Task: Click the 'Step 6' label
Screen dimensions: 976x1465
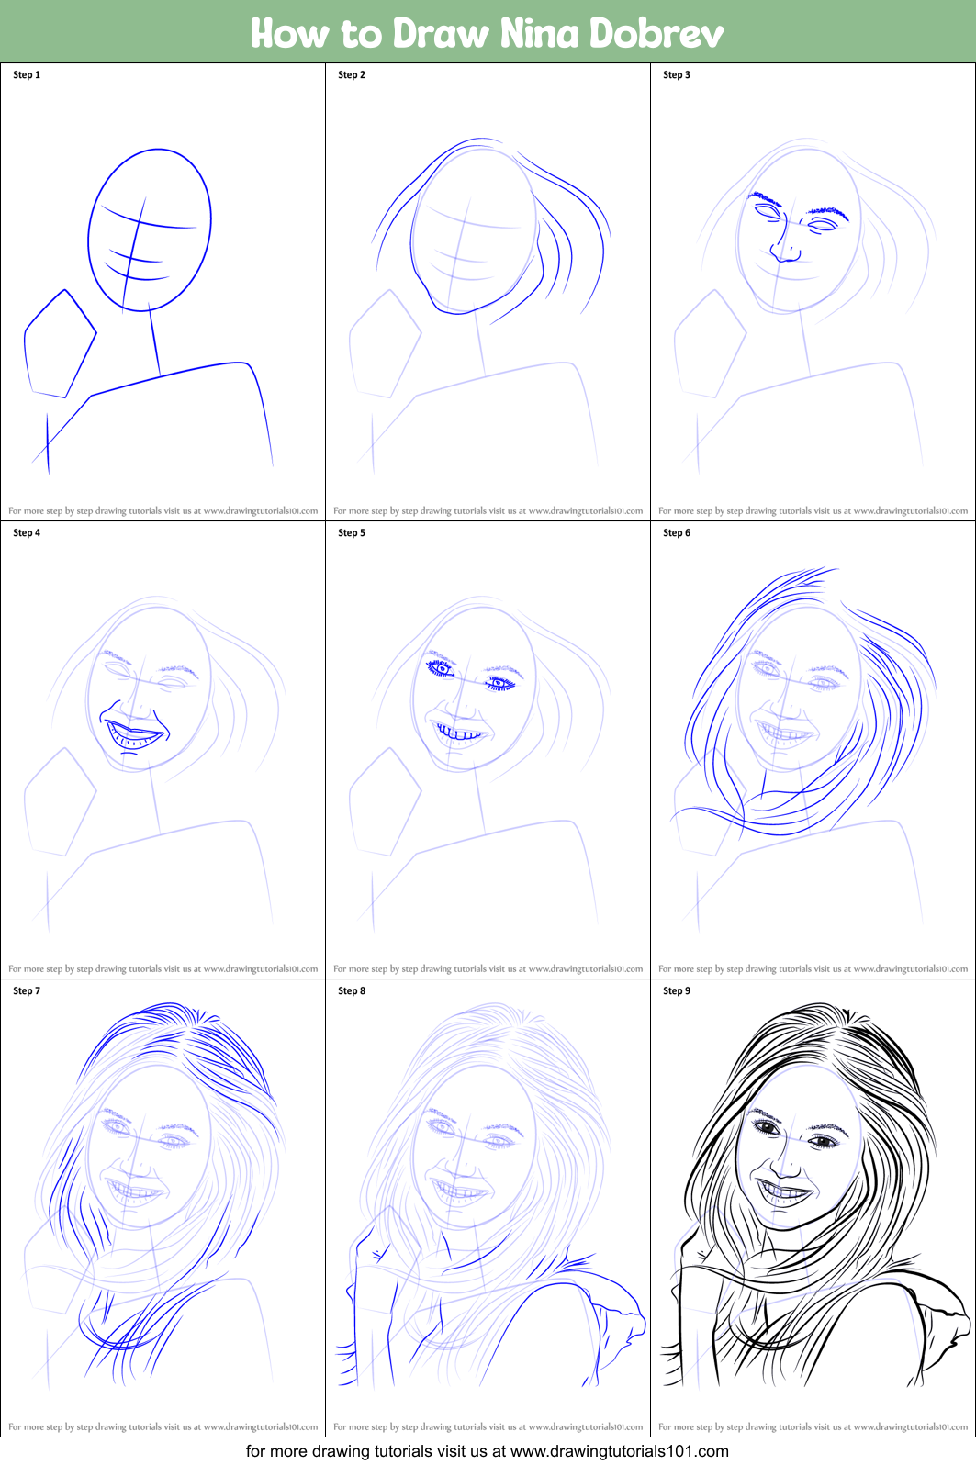Action: point(677,533)
